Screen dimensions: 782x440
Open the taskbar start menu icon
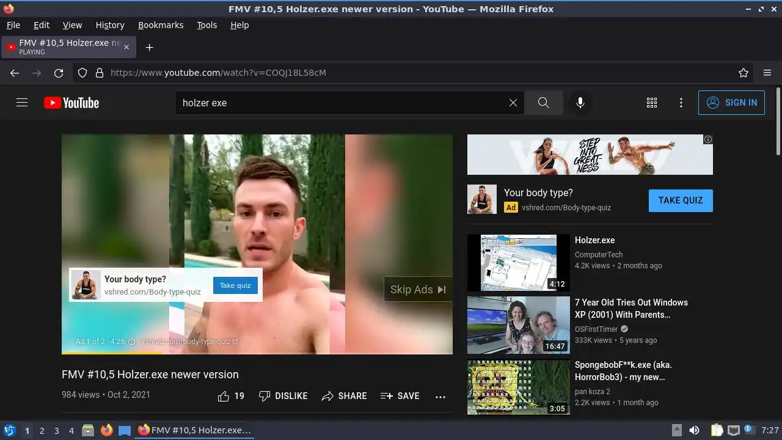click(9, 430)
